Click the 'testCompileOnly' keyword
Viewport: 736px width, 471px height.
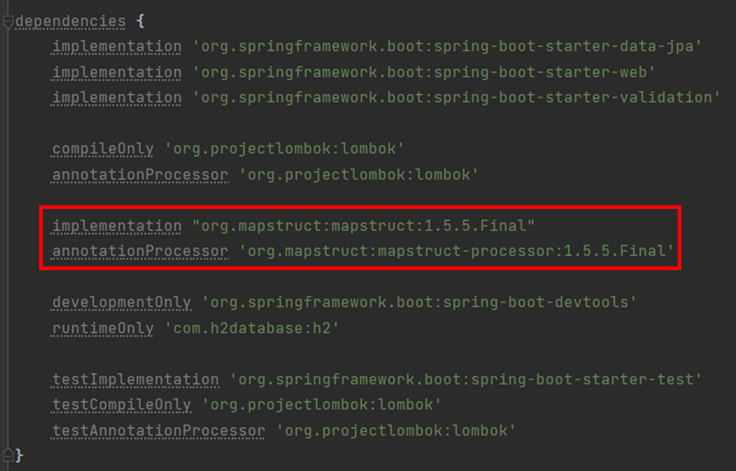[122, 405]
